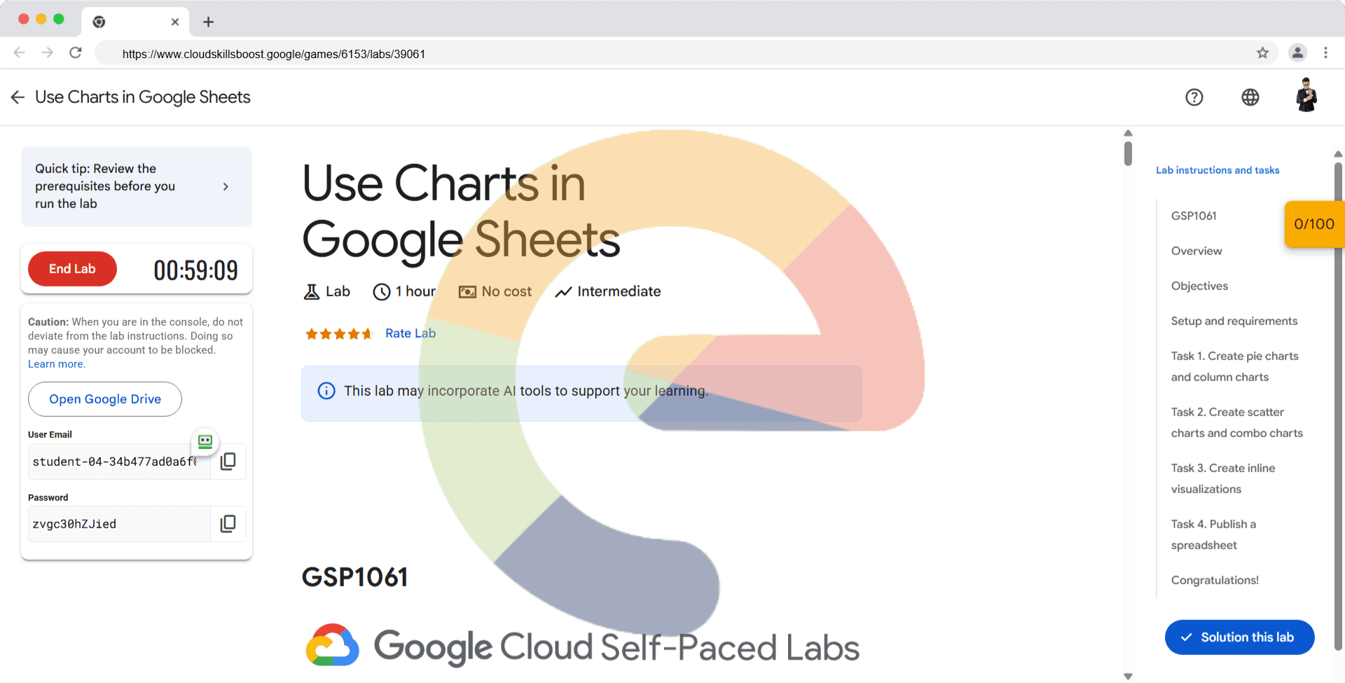
Task: Copy the Password to clipboard
Action: [228, 524]
